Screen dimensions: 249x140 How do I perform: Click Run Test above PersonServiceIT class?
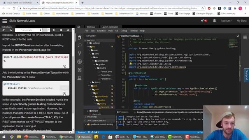(x=133, y=76)
